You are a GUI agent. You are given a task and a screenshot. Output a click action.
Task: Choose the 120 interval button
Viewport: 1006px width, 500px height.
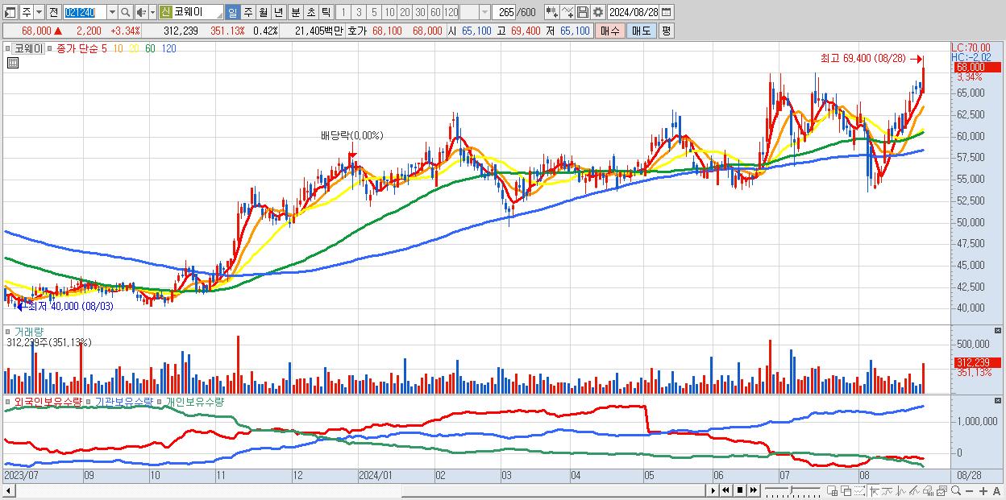coord(451,12)
